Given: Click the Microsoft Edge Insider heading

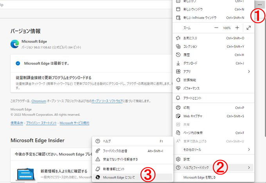Looking at the screenshot, I should pyautogui.click(x=38, y=140).
